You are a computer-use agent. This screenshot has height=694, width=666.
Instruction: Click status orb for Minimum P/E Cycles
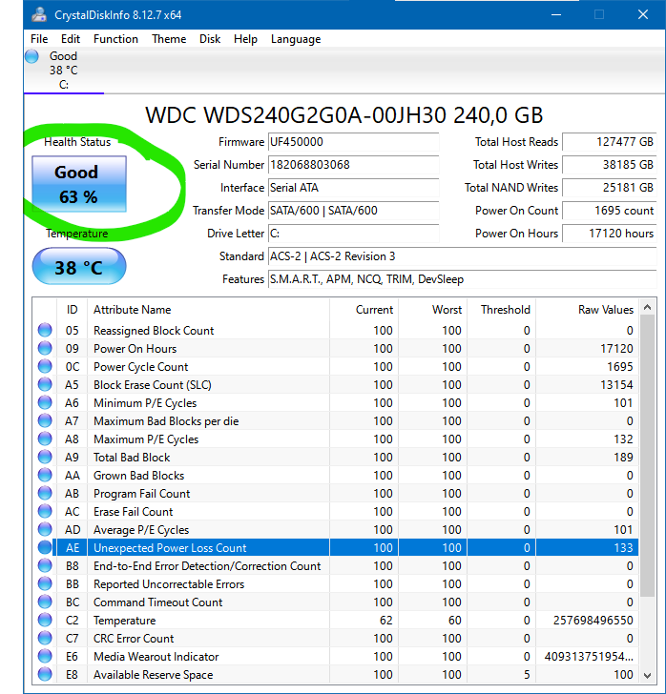pos(45,402)
